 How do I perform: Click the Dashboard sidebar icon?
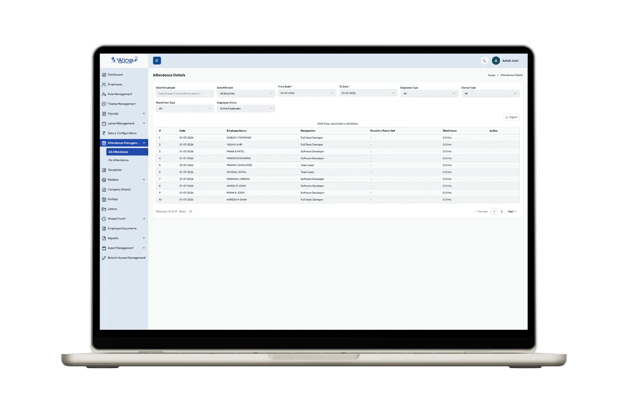point(104,75)
